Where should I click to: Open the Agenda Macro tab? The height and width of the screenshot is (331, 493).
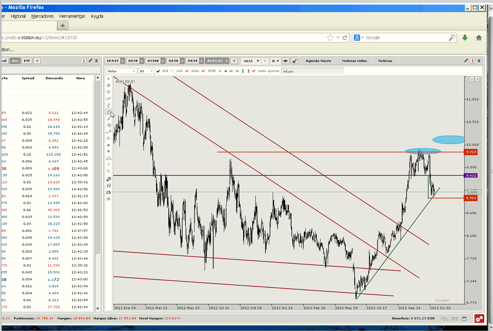pos(318,61)
